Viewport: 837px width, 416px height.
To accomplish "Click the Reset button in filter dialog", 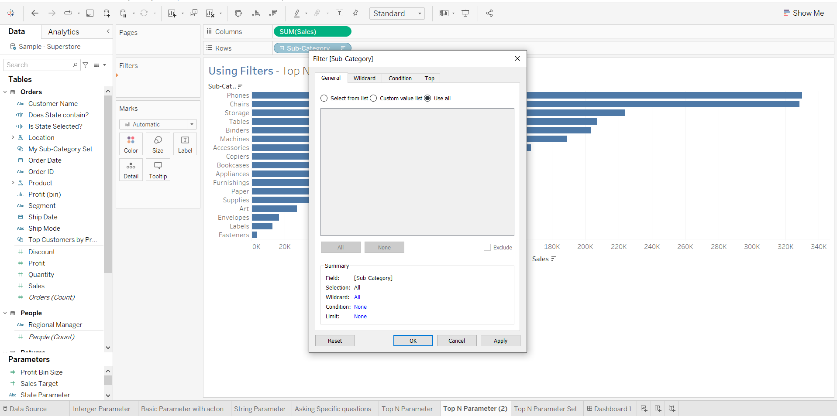I will coord(335,341).
